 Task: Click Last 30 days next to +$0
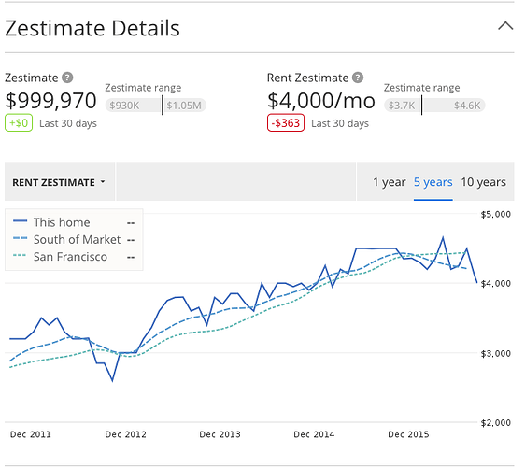point(68,123)
